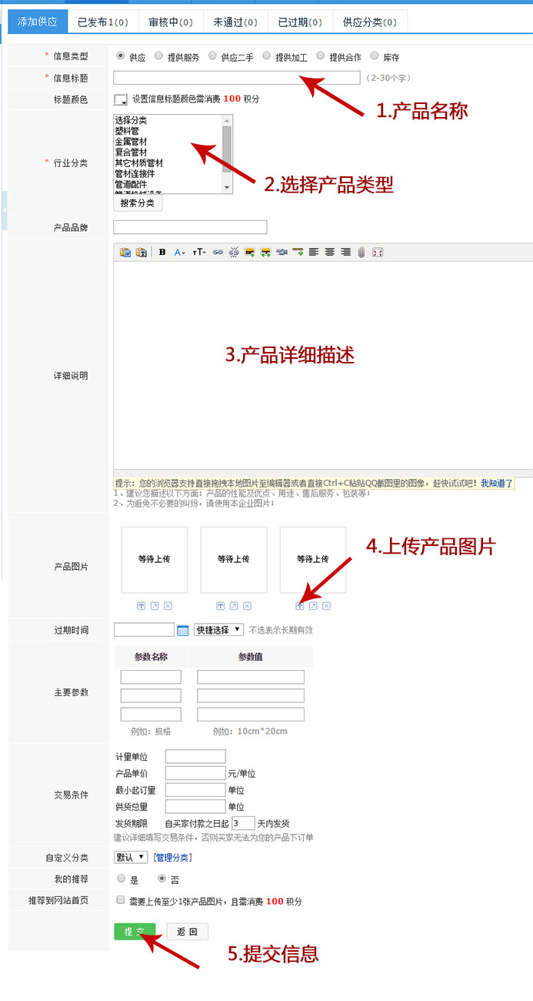Toggle bold formatting in the editor toolbar
Viewport: 533px width, 1001px height.
point(162,252)
